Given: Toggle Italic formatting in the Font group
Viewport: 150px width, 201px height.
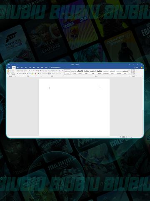Looking at the screenshot, I should 19,74.
